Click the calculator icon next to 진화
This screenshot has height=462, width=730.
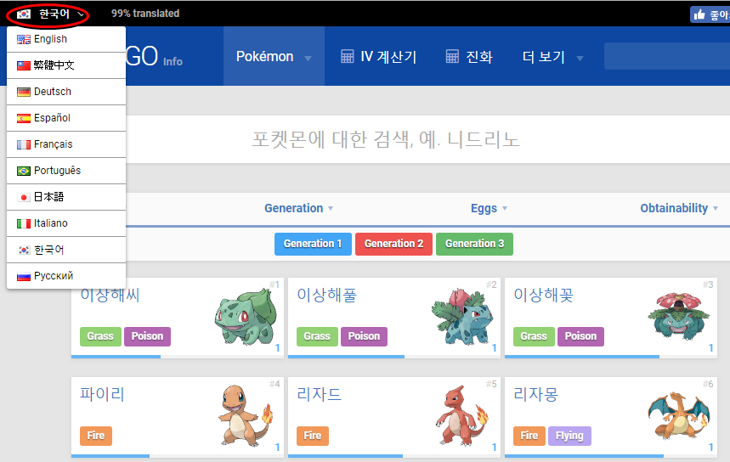point(452,56)
